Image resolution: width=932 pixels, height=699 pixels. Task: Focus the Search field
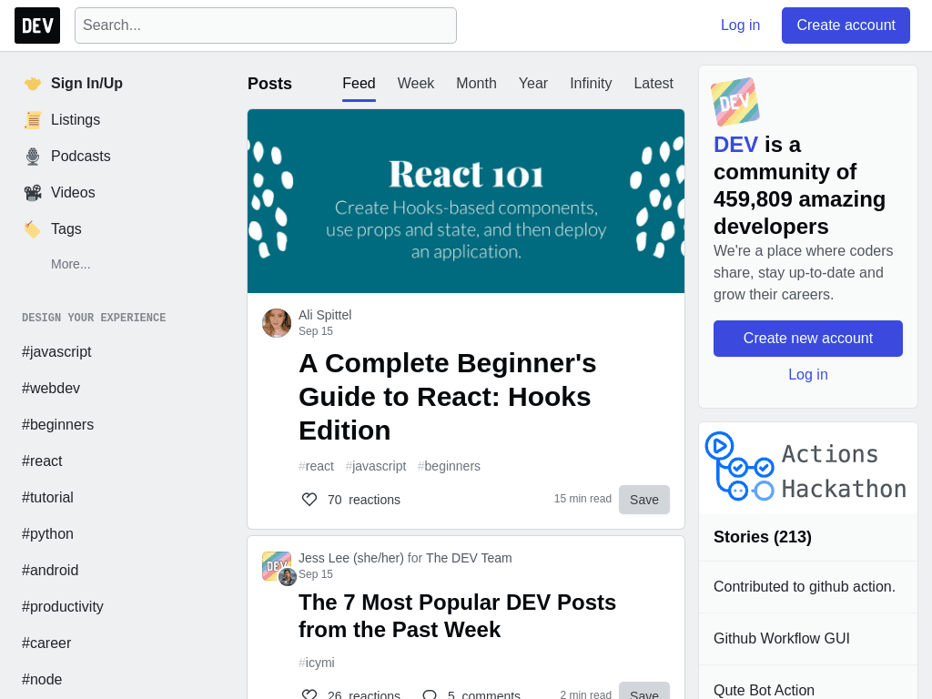point(266,25)
